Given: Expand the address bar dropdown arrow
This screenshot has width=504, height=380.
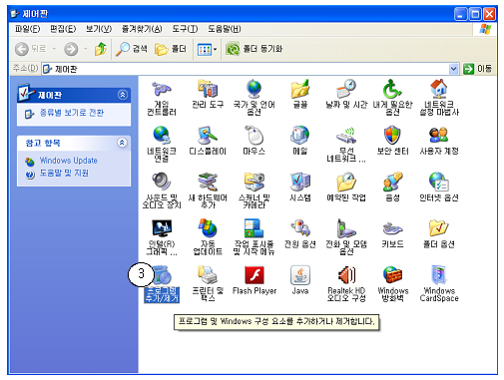Looking at the screenshot, I should point(453,69).
